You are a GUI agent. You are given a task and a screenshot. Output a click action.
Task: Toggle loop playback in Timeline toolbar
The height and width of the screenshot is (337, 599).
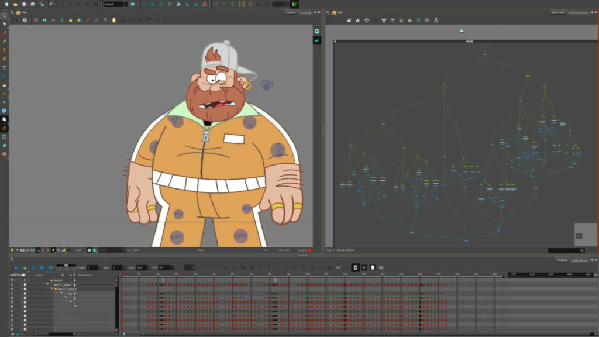pos(33,267)
